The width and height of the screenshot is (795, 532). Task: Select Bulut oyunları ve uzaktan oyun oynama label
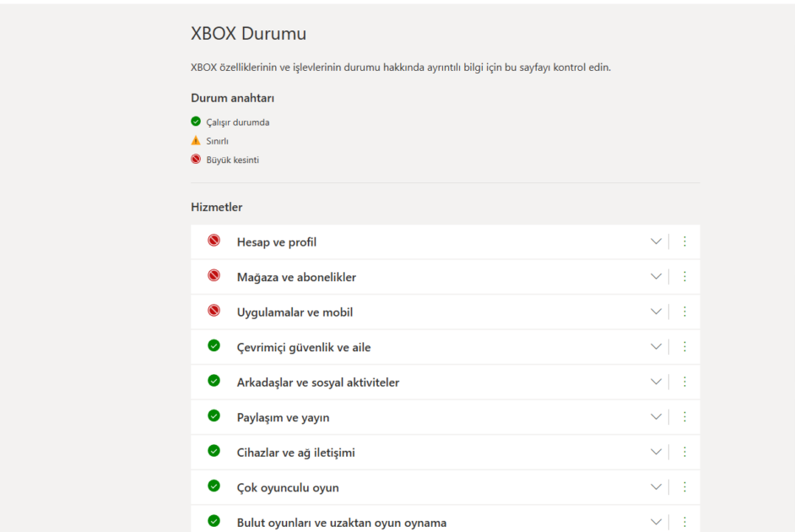pyautogui.click(x=342, y=523)
